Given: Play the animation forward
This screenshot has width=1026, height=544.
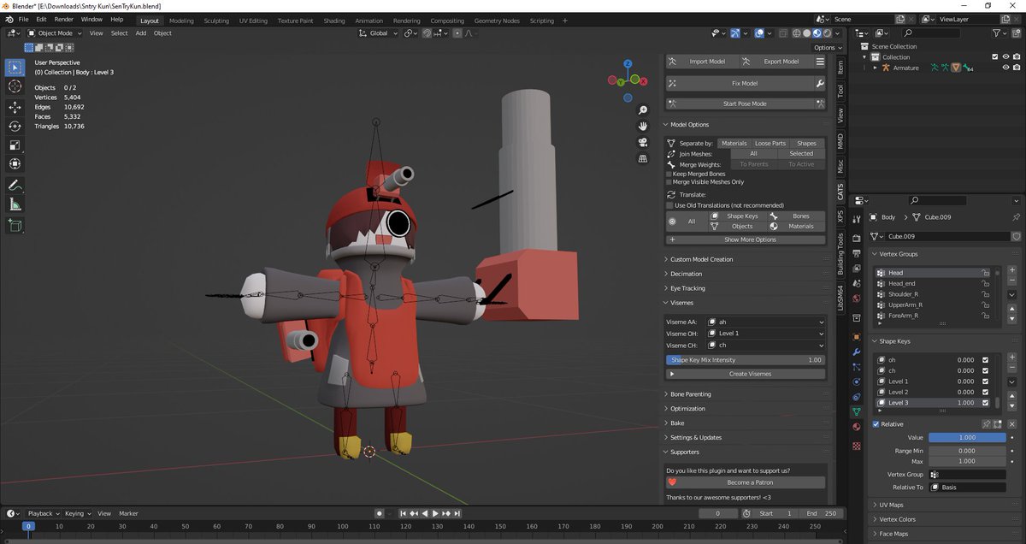Looking at the screenshot, I should click(435, 513).
